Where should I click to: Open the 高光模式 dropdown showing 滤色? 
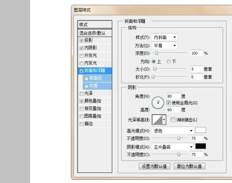coord(173,131)
